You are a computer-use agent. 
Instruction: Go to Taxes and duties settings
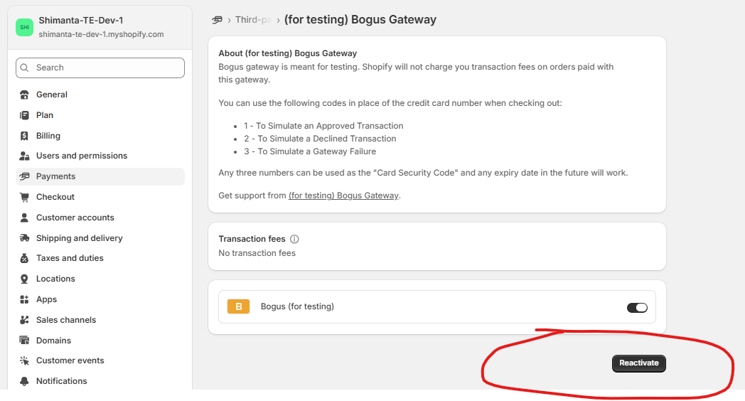(x=70, y=258)
